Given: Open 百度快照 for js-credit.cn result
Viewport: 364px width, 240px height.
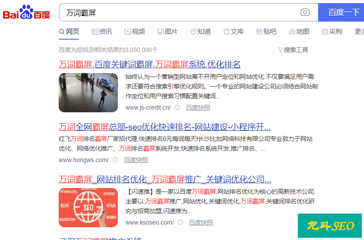Looking at the screenshot, I should (x=198, y=107).
